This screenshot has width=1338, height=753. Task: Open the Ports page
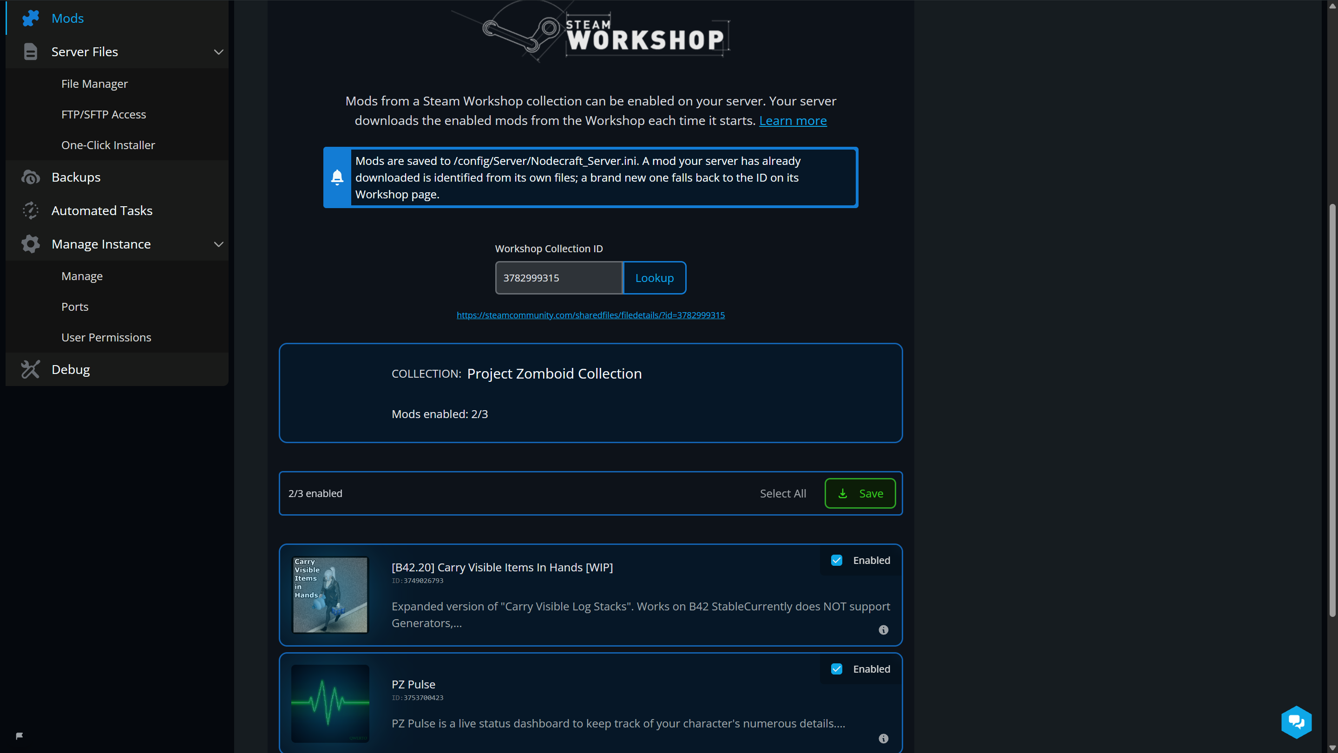(x=75, y=307)
